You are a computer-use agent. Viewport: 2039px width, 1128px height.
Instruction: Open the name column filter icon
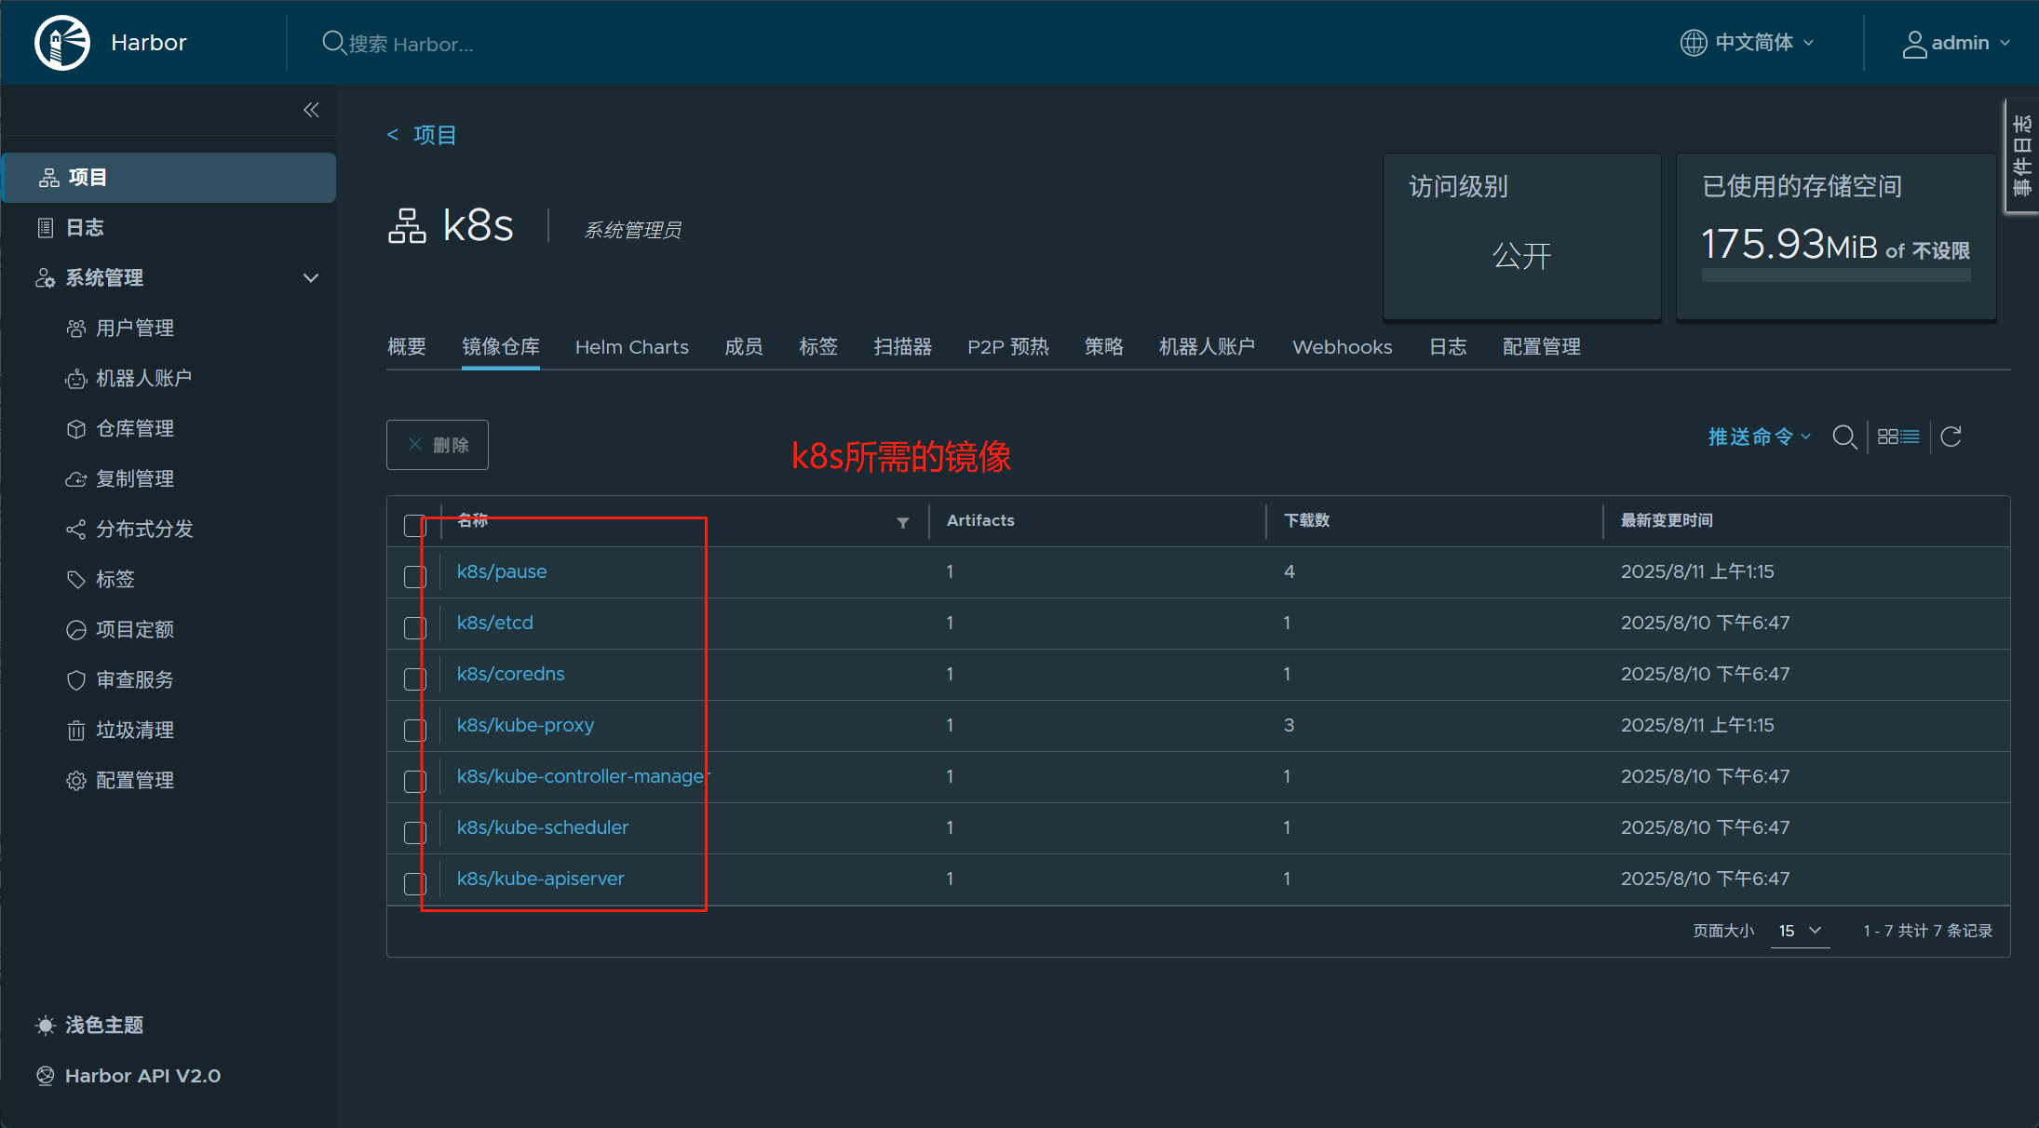click(x=902, y=523)
